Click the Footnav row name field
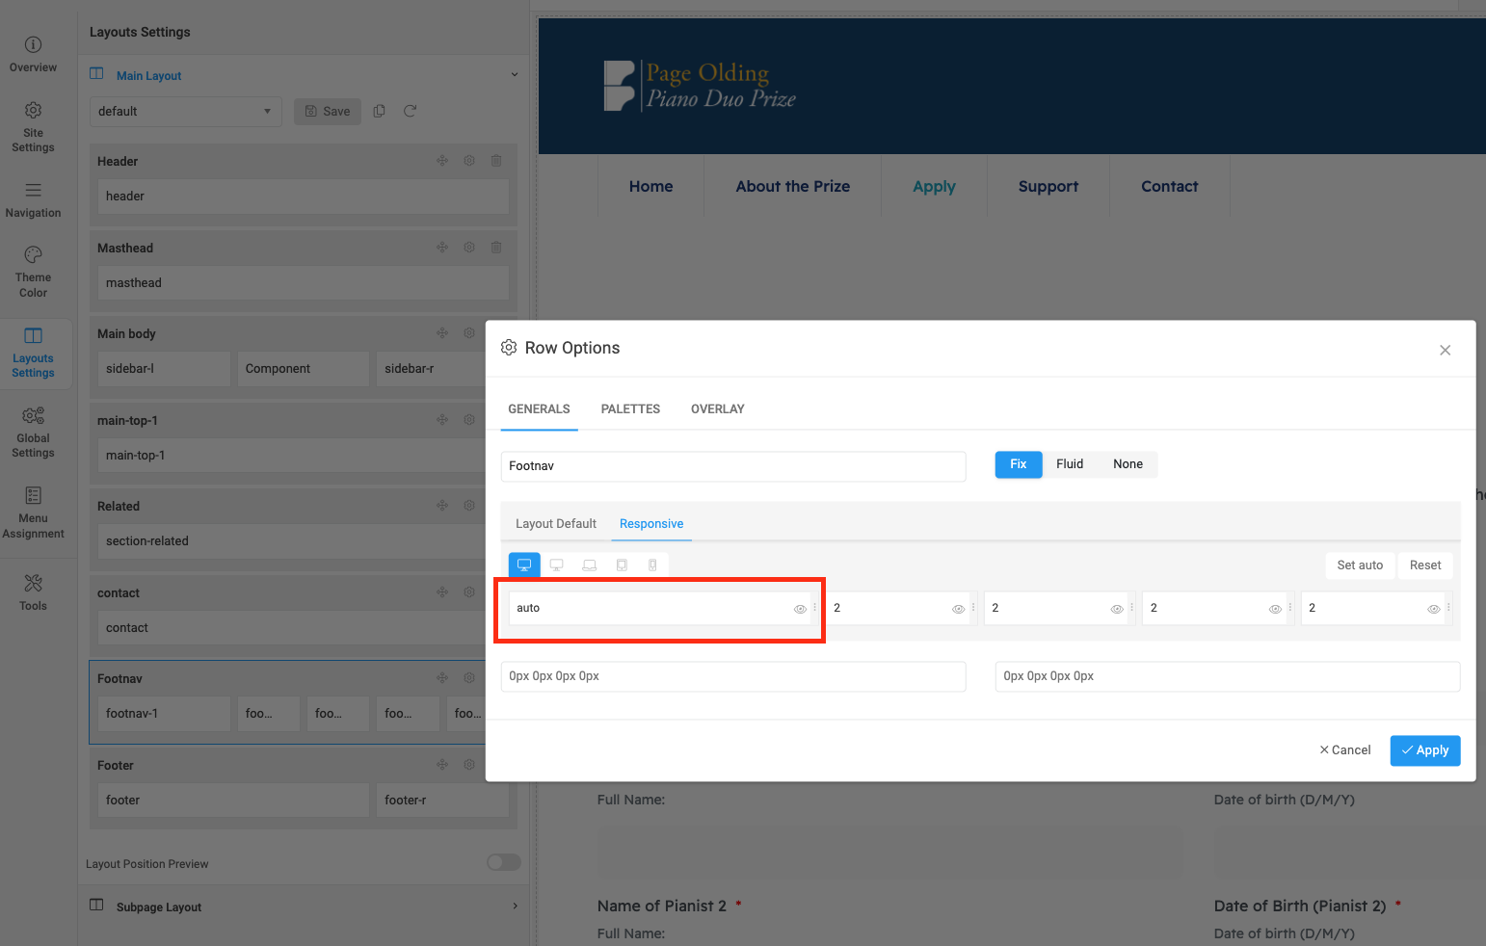This screenshot has height=946, width=1486. point(733,466)
